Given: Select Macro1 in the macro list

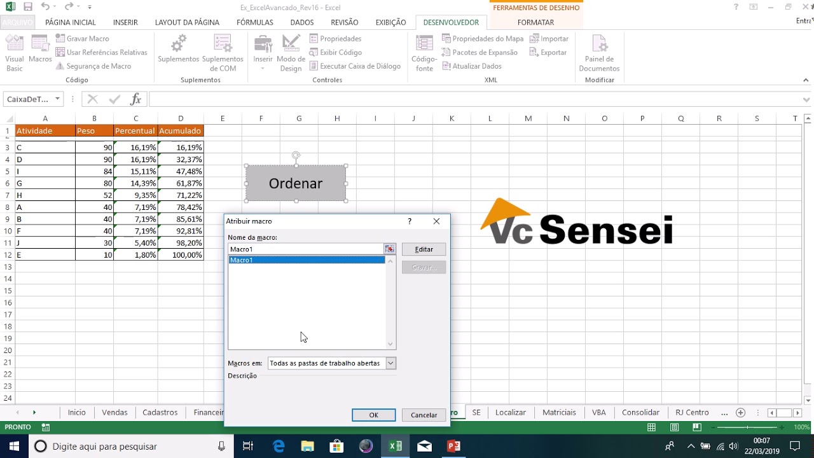Looking at the screenshot, I should (307, 260).
